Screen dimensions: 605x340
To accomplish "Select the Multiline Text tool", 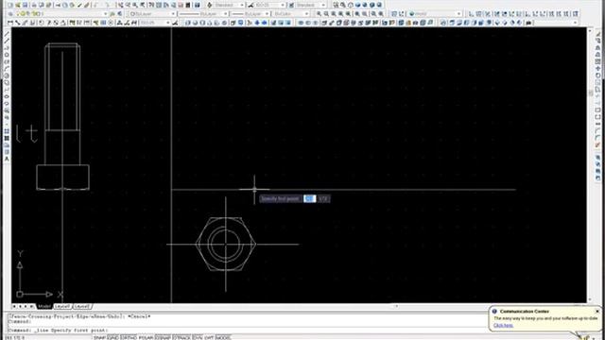I will click(x=7, y=159).
